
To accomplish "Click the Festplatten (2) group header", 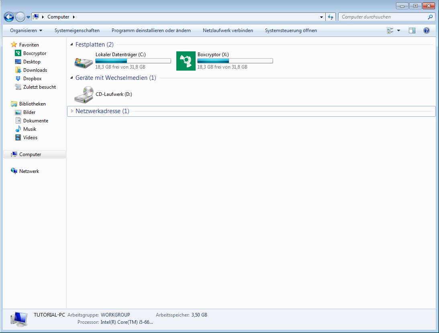I will pos(94,45).
